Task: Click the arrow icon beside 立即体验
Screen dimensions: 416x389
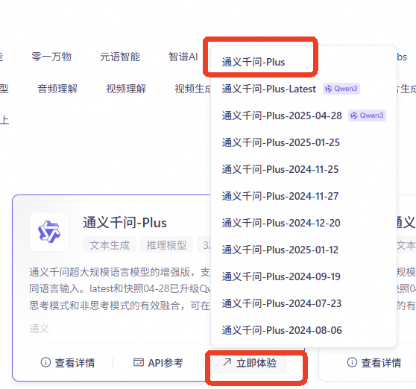Action: [227, 362]
